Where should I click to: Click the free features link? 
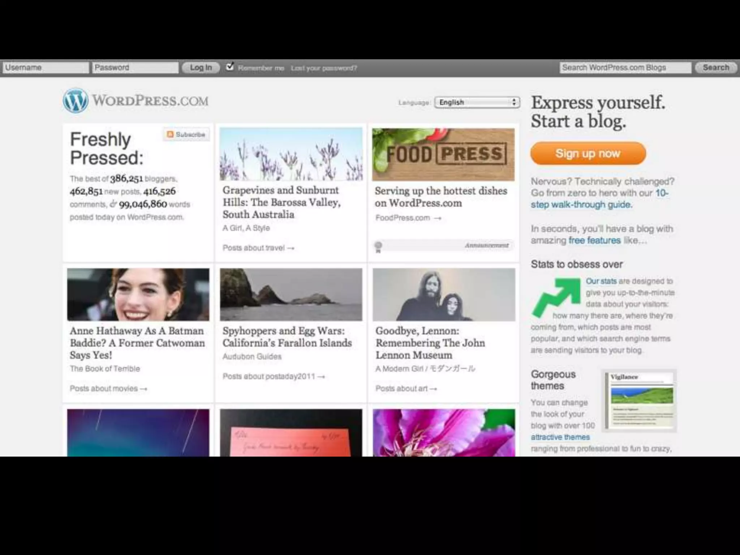tap(594, 240)
